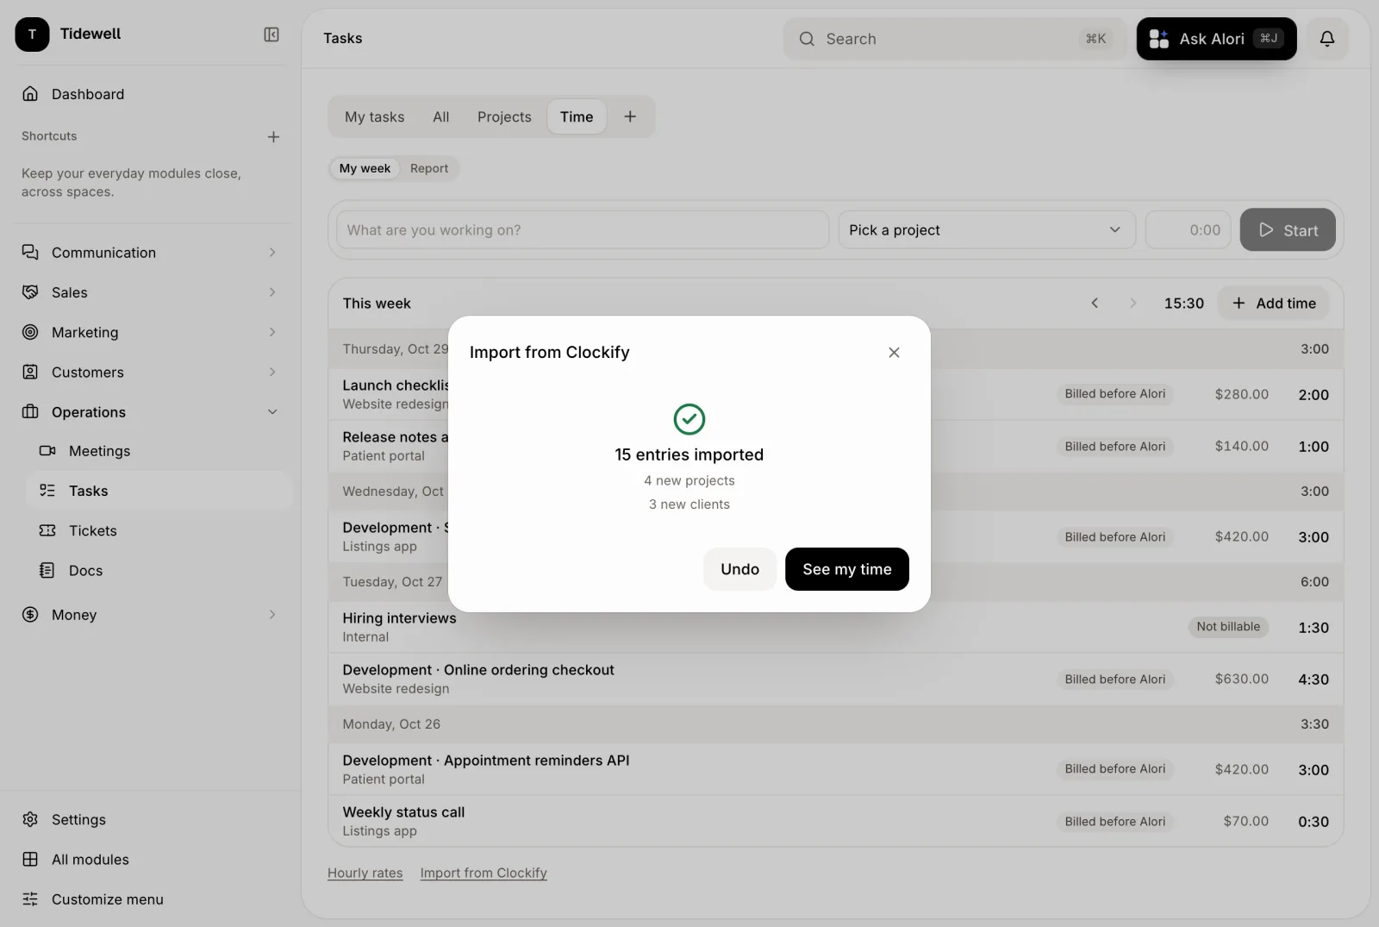
Task: Open the Pick a project dropdown
Action: [x=987, y=230]
